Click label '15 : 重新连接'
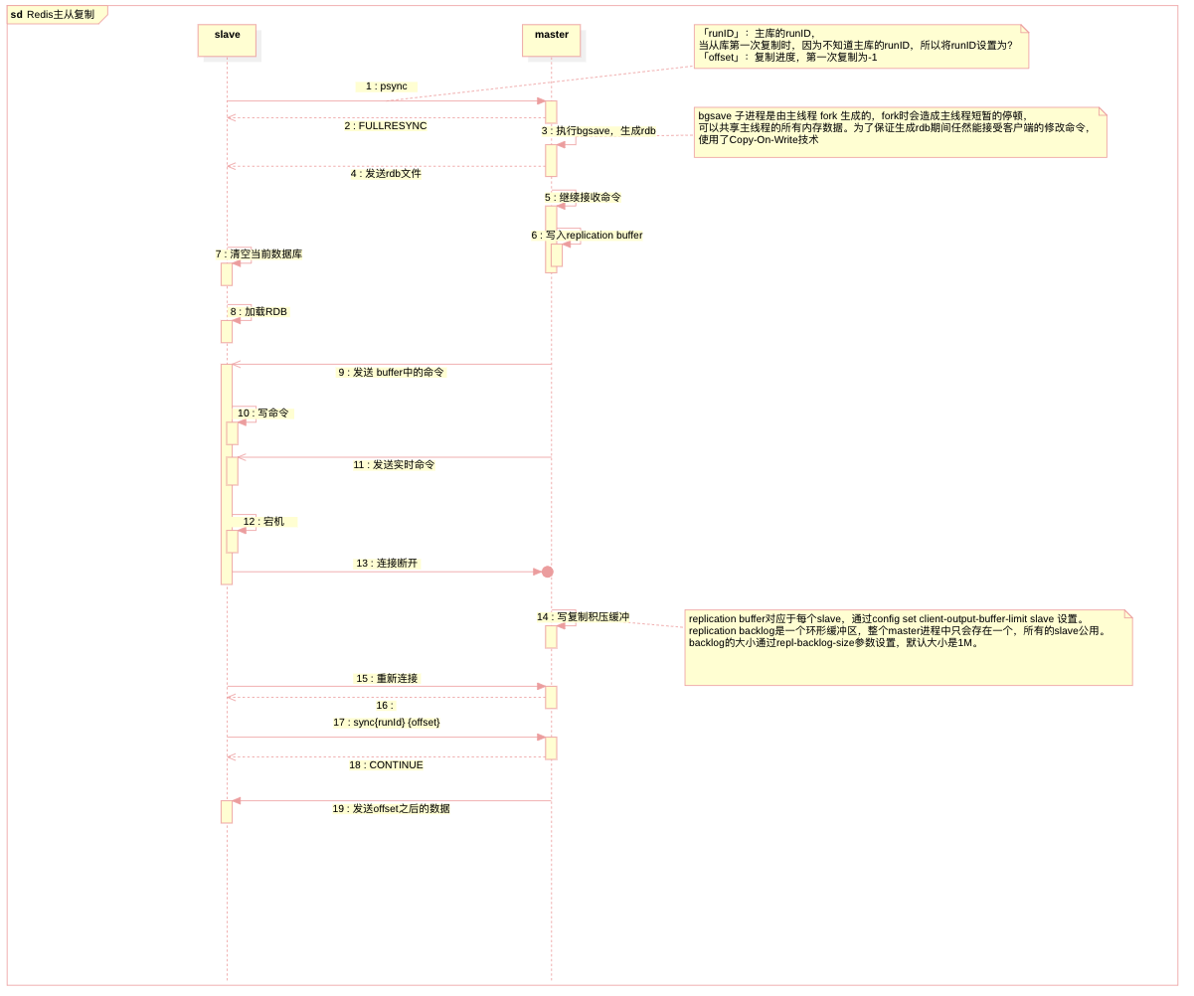Image resolution: width=1194 pixels, height=996 pixels. (x=387, y=679)
